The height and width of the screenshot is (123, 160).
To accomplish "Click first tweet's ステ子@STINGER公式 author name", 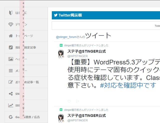I will (x=86, y=51).
